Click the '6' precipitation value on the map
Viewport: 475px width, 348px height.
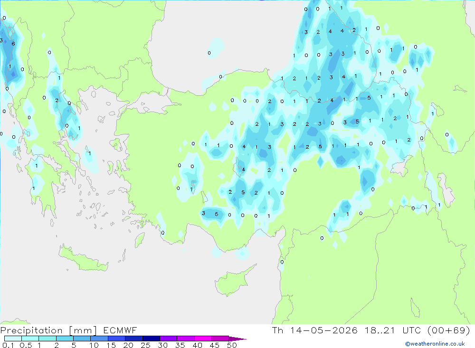13,44
